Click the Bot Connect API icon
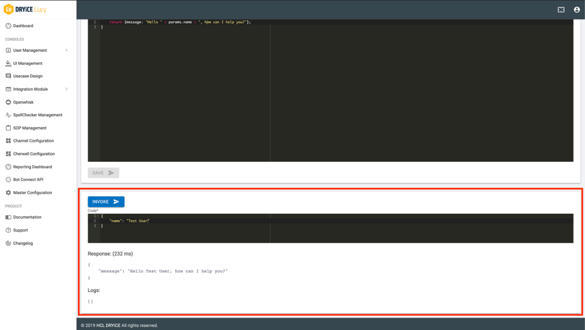 click(8, 179)
